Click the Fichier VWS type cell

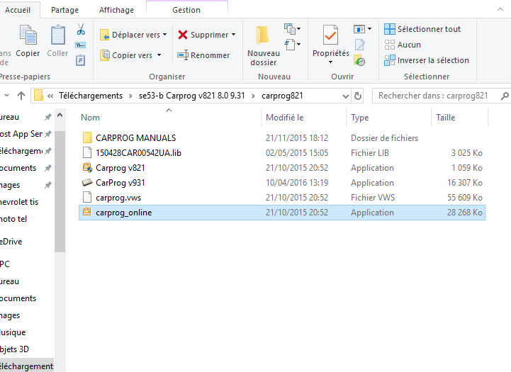[x=373, y=198]
